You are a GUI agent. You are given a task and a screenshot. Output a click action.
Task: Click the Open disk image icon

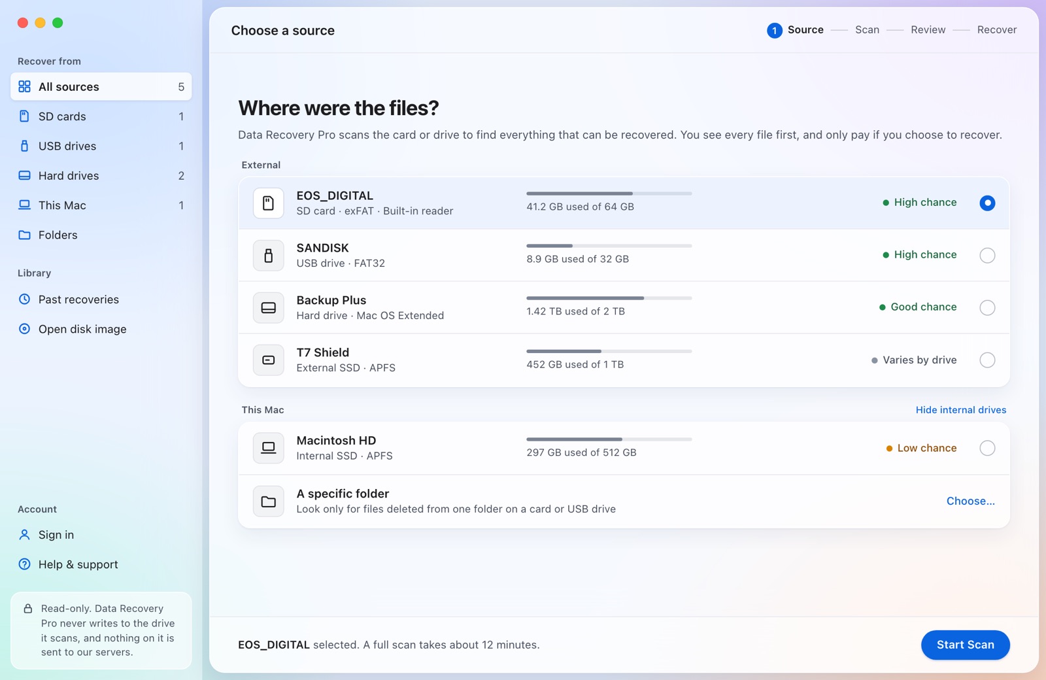[x=24, y=329]
